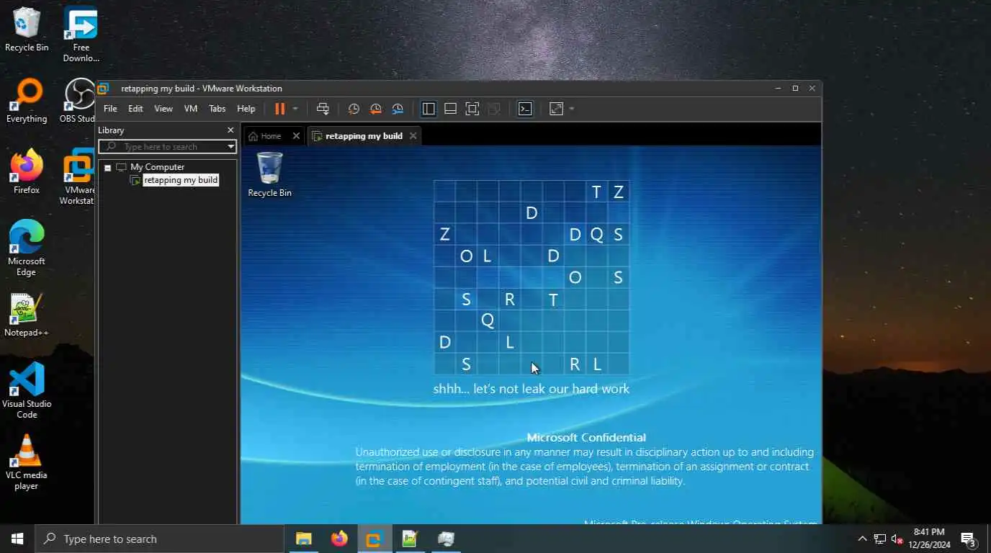
Task: Open the muted volume tray control
Action: point(897,539)
